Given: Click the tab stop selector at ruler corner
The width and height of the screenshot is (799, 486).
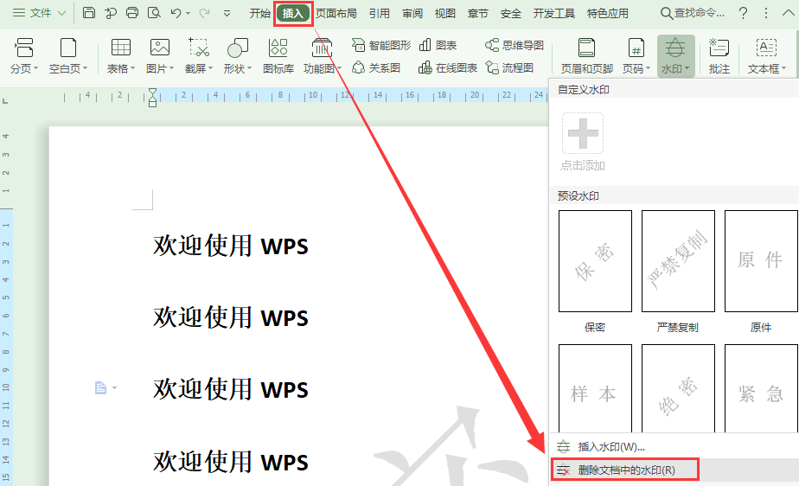Looking at the screenshot, I should pos(5,101).
